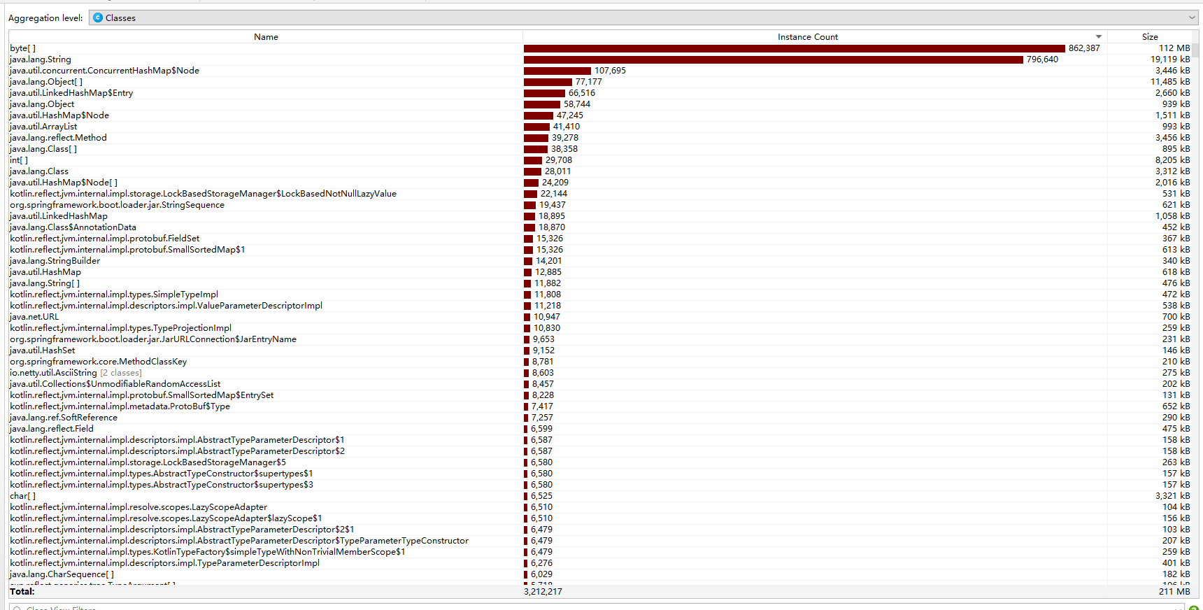Select the TypeParameterDescriptorImpl row
The height and width of the screenshot is (610, 1203).
click(x=600, y=563)
